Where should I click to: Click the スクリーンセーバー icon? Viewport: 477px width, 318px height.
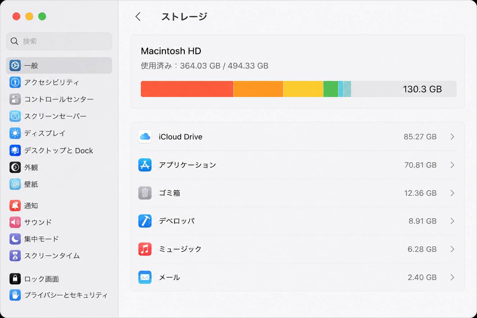tap(15, 116)
